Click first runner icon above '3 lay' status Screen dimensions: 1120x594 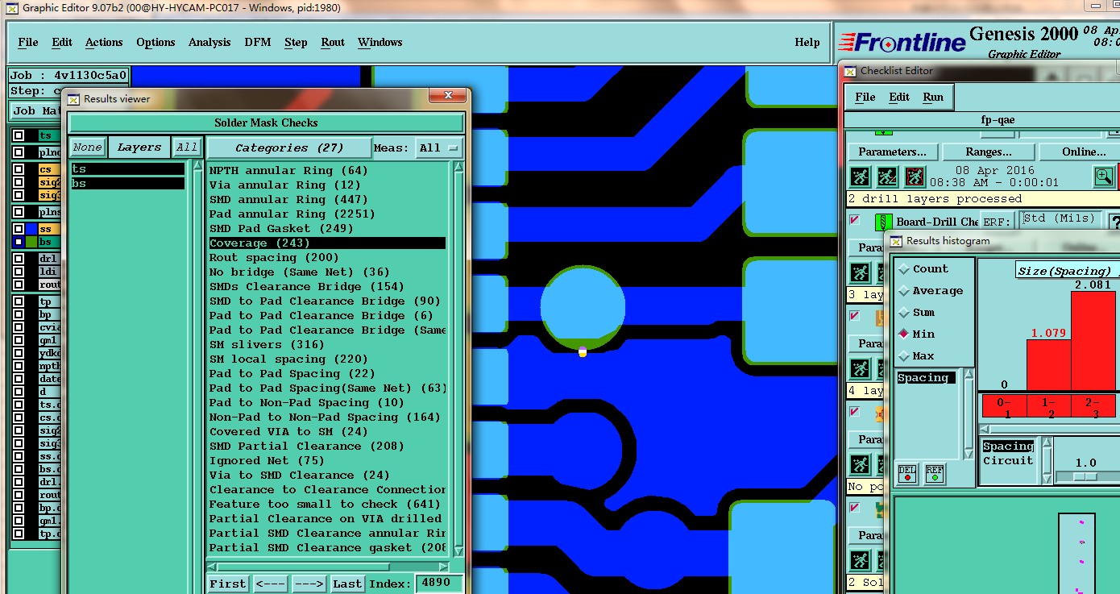pos(860,272)
